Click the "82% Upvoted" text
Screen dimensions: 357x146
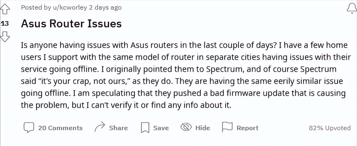click(x=329, y=128)
